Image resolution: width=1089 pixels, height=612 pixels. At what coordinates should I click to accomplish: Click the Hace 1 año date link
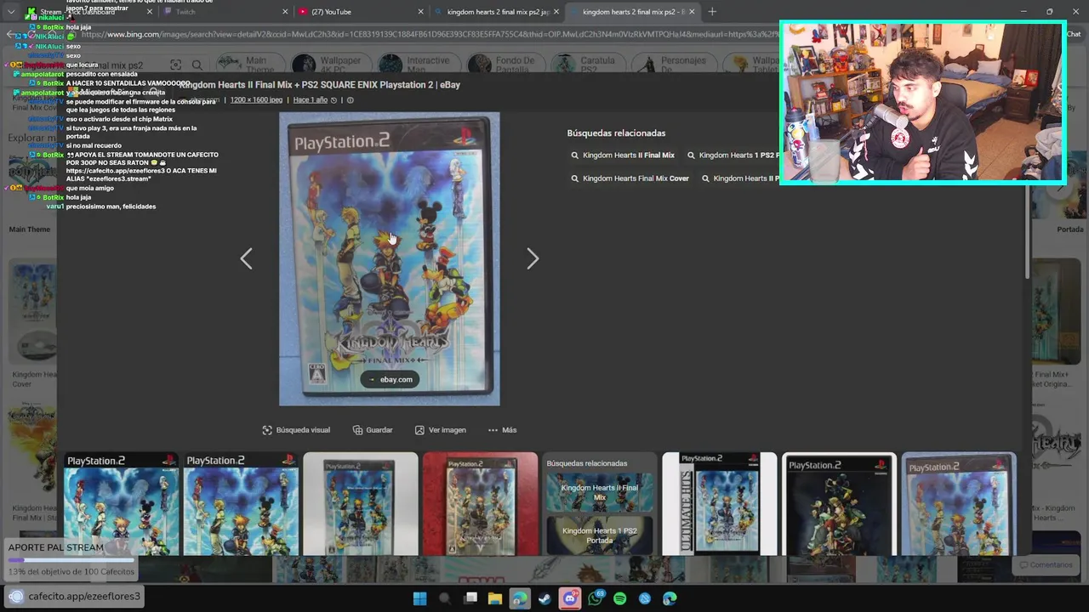[311, 100]
